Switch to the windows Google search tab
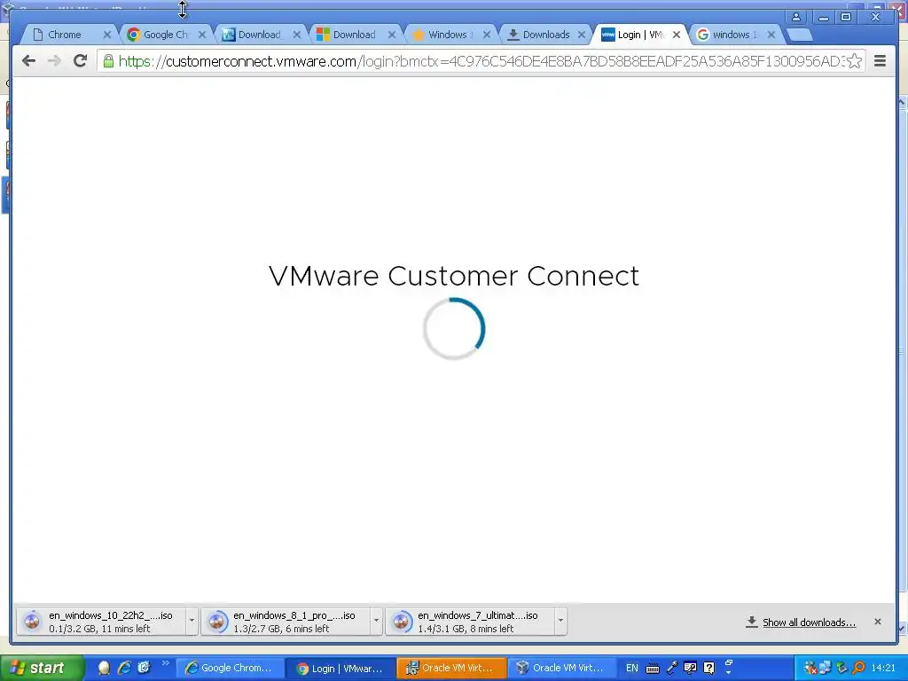Viewport: 908px width, 681px height. point(733,35)
